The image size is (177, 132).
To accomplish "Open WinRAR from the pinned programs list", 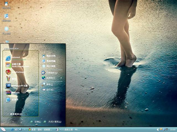I will coord(15,93).
